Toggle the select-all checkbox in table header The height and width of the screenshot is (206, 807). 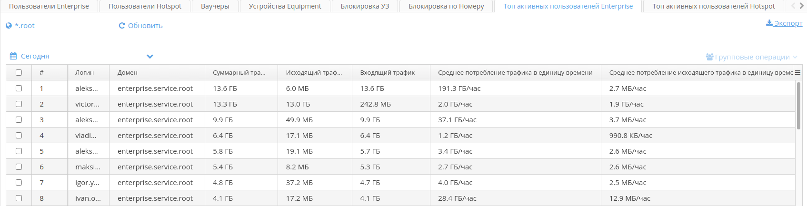coord(19,73)
